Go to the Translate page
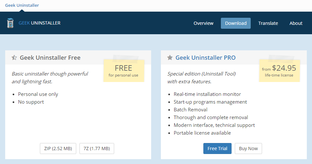Viewport: 312px width, 164px height. (268, 23)
